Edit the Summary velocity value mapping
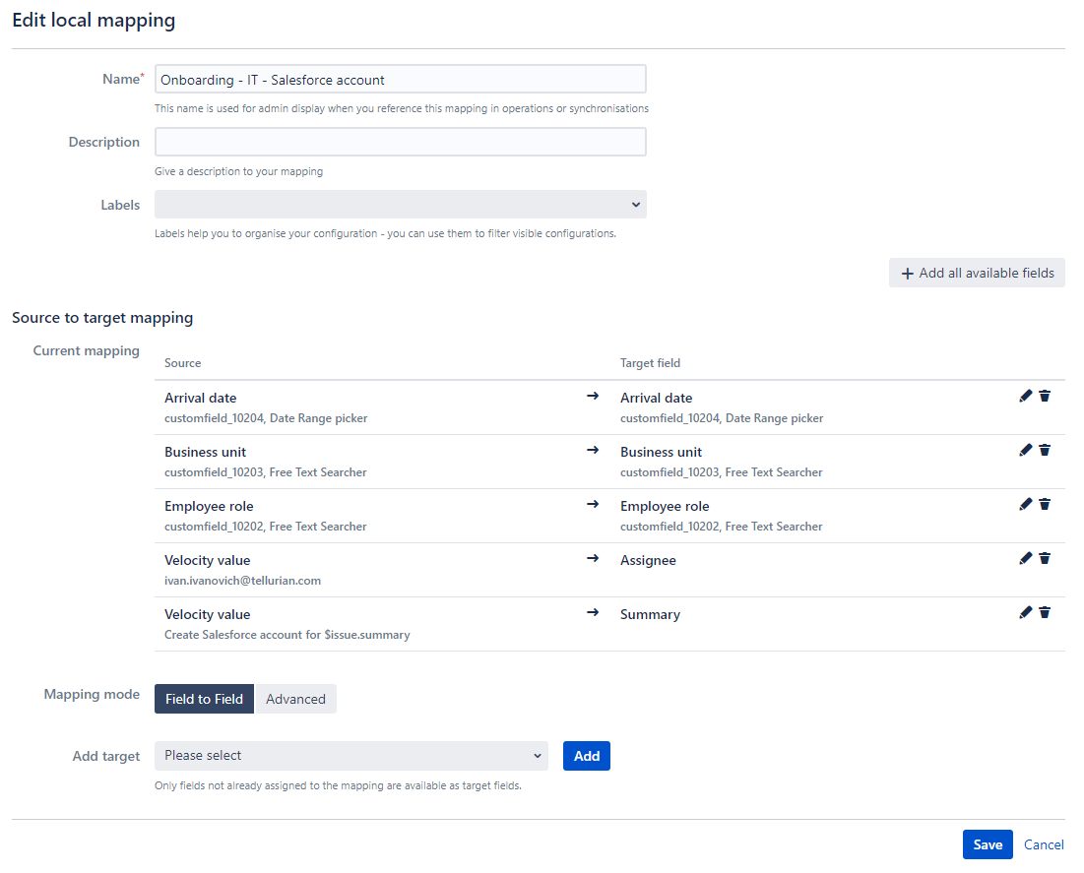The width and height of the screenshot is (1084, 873). click(x=1025, y=612)
